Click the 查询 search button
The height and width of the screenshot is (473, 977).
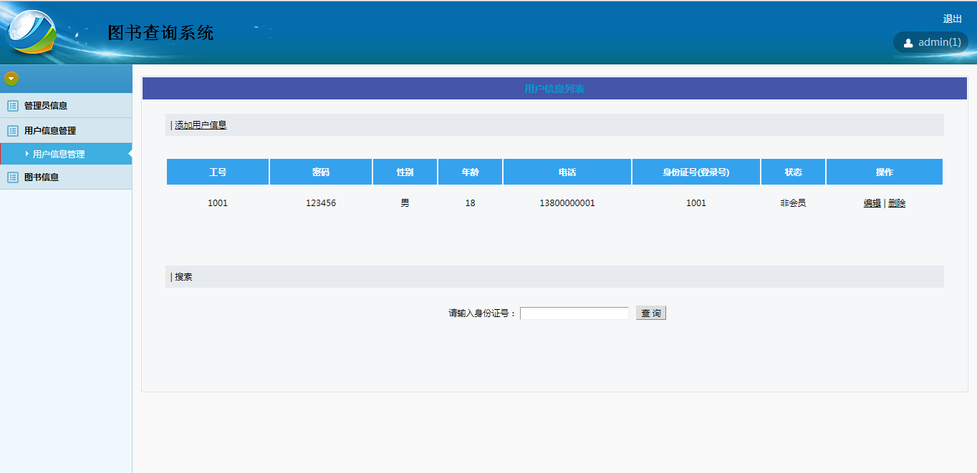651,313
